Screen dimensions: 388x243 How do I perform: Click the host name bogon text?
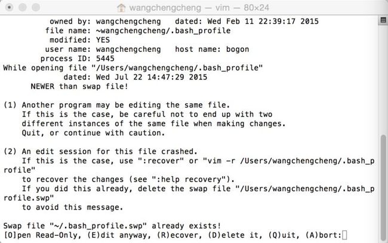pos(238,49)
